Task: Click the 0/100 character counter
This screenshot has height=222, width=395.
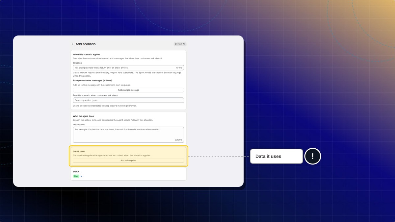Action: pos(179,68)
